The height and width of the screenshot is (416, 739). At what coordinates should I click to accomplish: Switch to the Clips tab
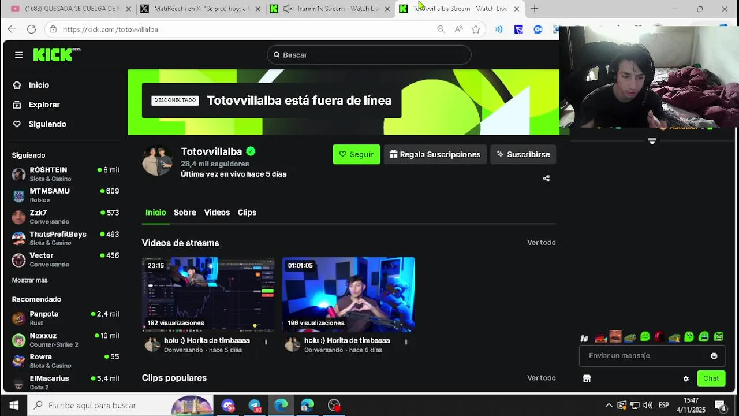[247, 213]
